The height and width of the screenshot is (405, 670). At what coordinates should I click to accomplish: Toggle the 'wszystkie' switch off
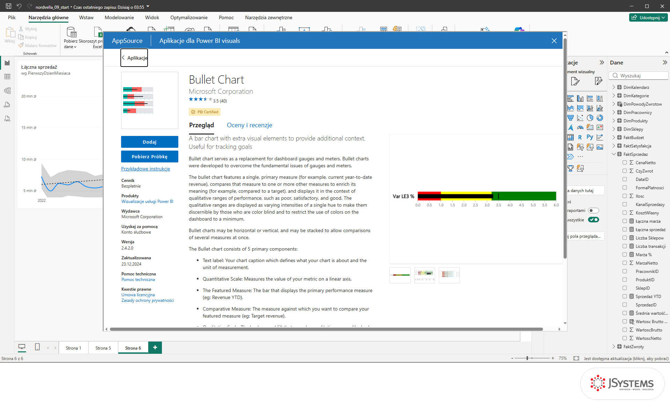point(593,220)
